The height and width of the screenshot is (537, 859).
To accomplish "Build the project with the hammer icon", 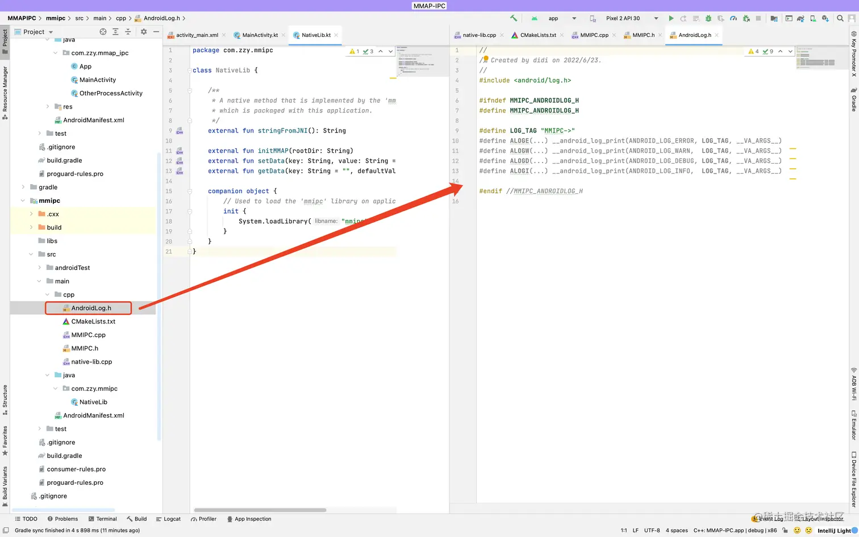I will [x=514, y=18].
